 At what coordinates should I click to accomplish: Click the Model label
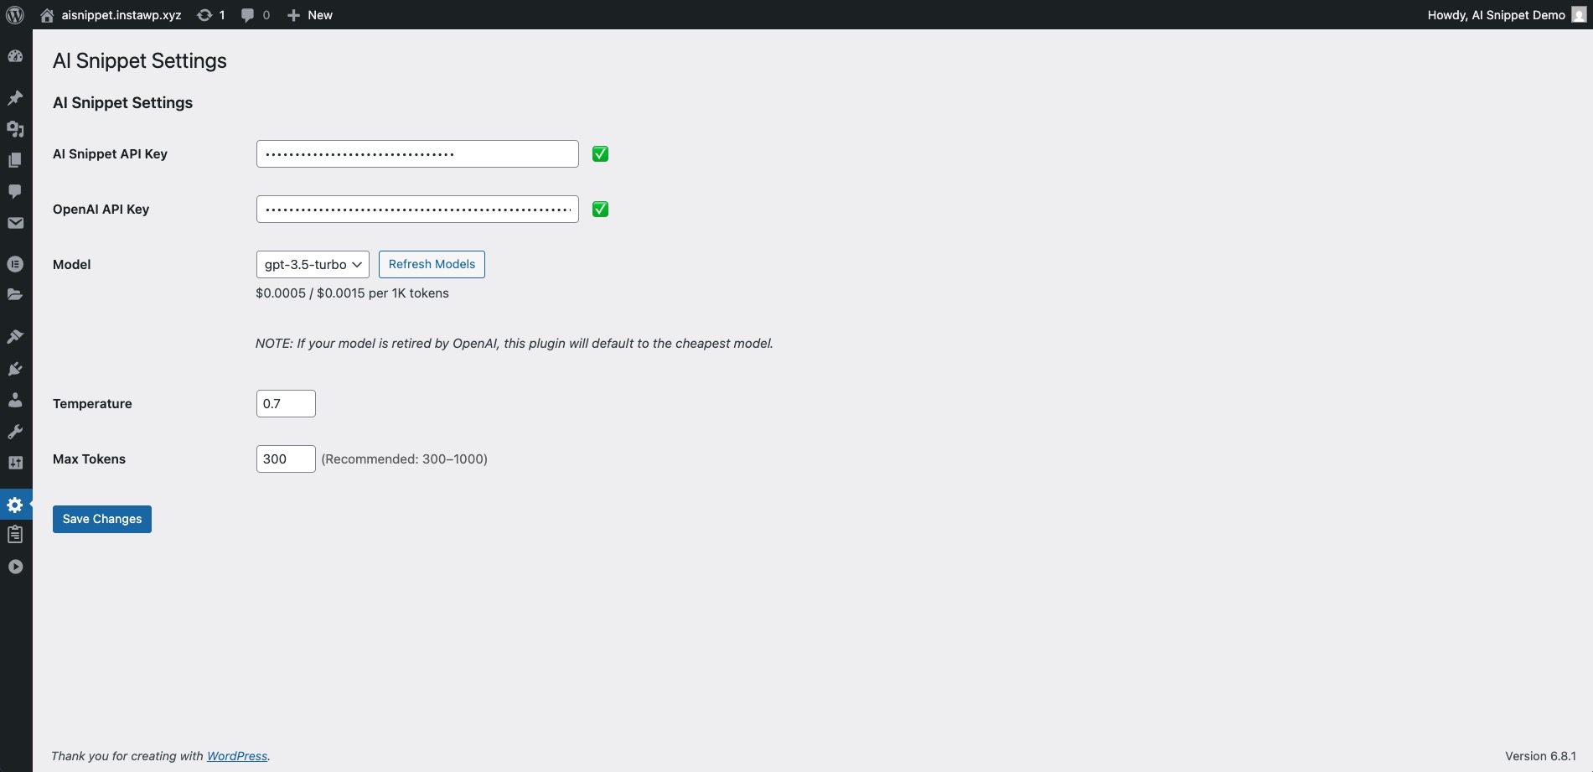(71, 264)
